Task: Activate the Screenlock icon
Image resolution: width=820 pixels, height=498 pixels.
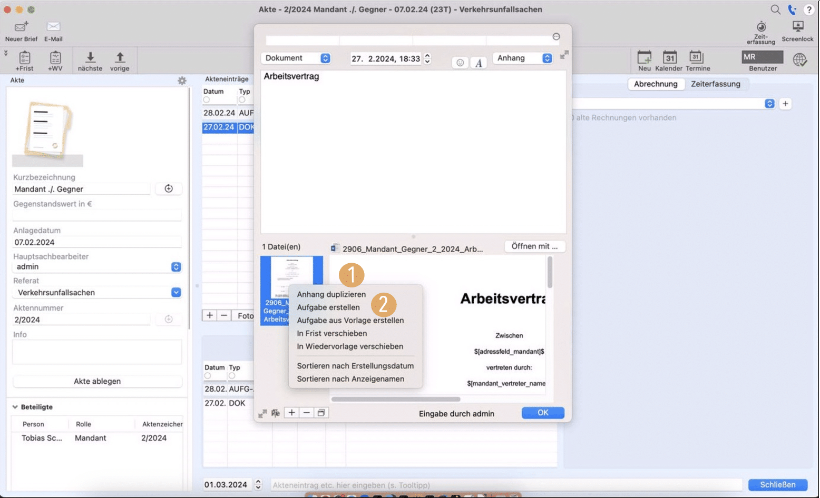Action: coord(798,26)
